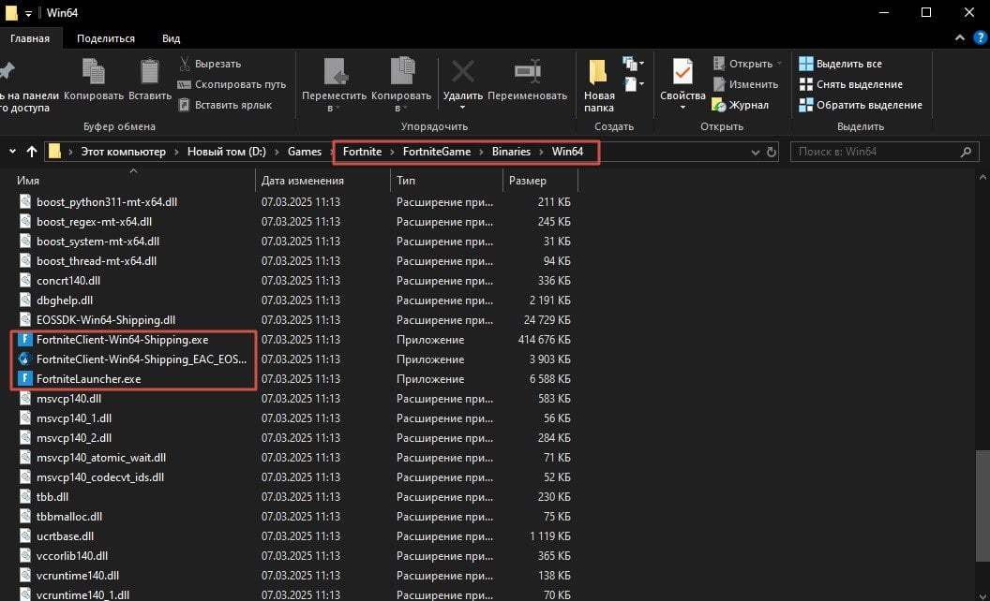Select vcruntime140.dll file
This screenshot has height=601, width=990.
78,575
